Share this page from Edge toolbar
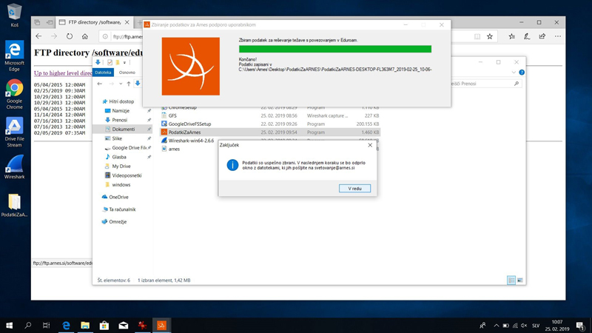The height and width of the screenshot is (333, 592). [542, 36]
